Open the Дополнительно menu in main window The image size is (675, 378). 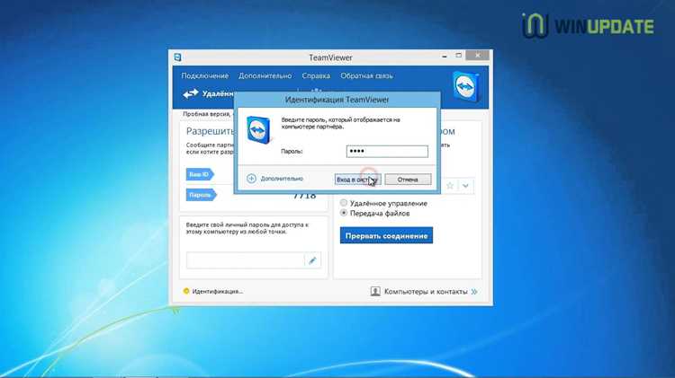265,75
